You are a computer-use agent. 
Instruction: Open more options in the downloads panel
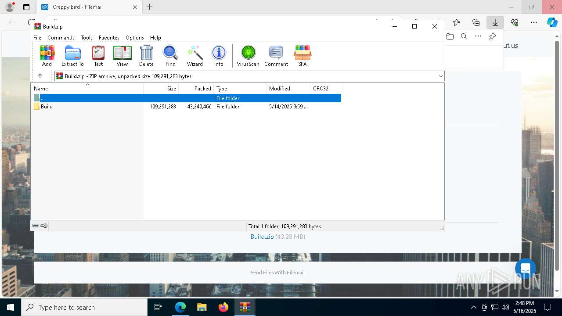[478, 36]
